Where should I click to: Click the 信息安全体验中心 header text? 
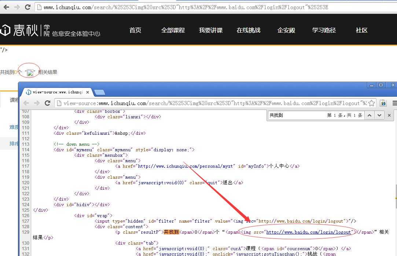tap(76, 34)
